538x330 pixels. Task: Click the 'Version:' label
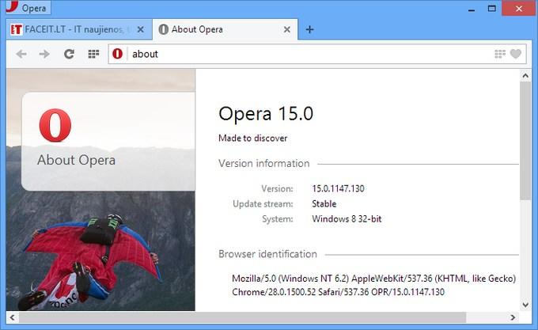pos(277,188)
